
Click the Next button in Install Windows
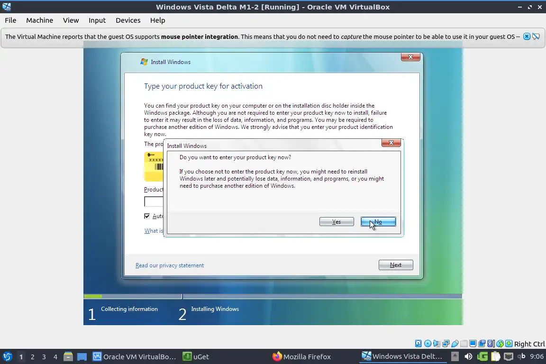(396, 265)
